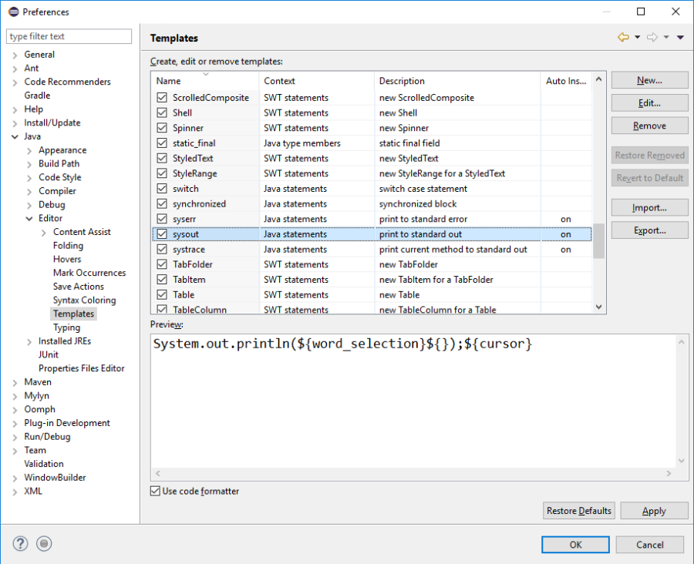Open the forward history dropdown arrow
Screen dimensions: 694x564
point(666,38)
